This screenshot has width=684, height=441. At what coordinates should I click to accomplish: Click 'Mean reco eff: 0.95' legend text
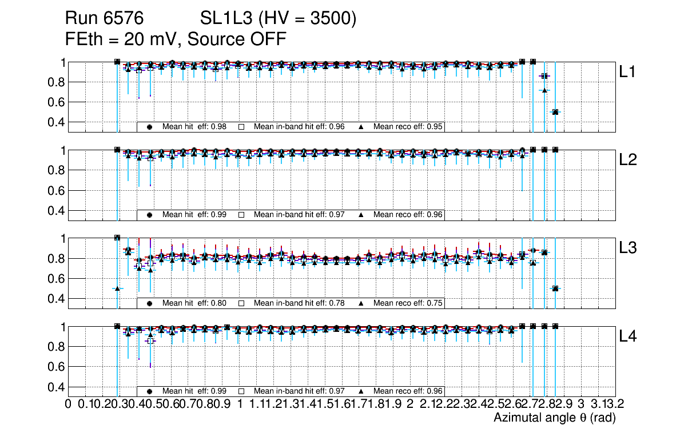(408, 127)
